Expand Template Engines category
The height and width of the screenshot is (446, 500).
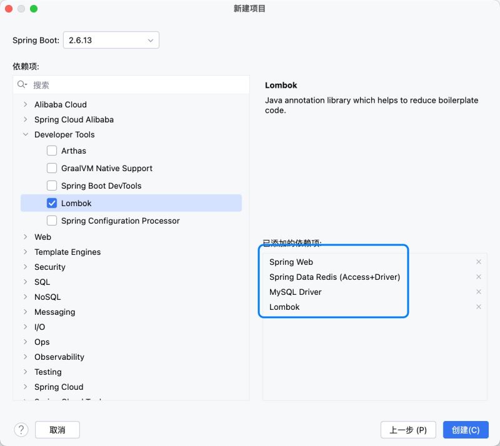tap(26, 252)
